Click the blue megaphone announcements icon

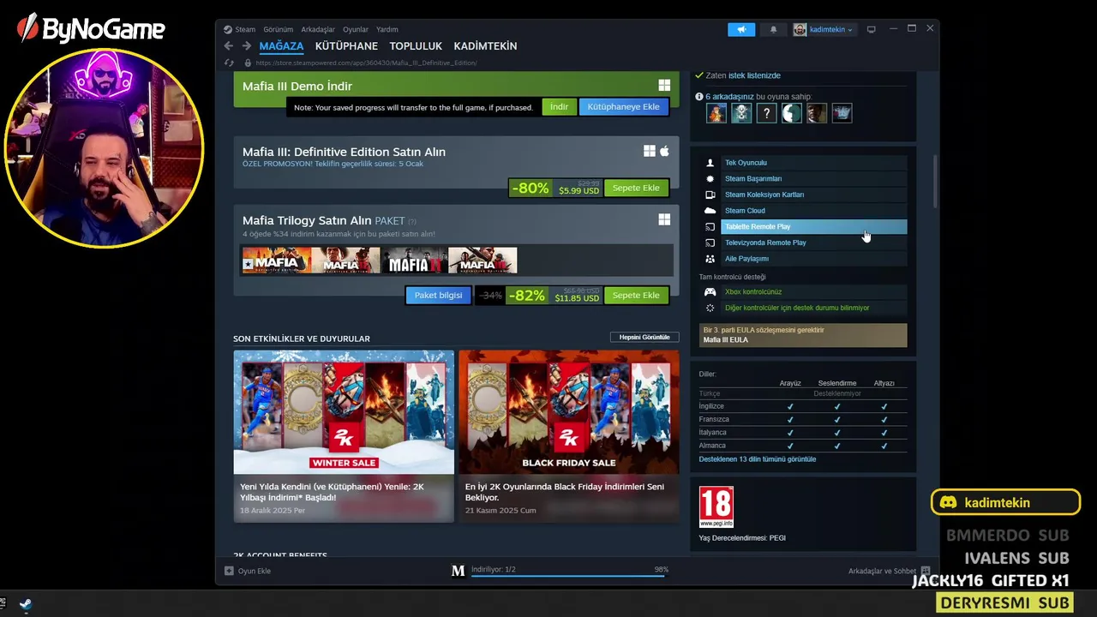pos(741,29)
